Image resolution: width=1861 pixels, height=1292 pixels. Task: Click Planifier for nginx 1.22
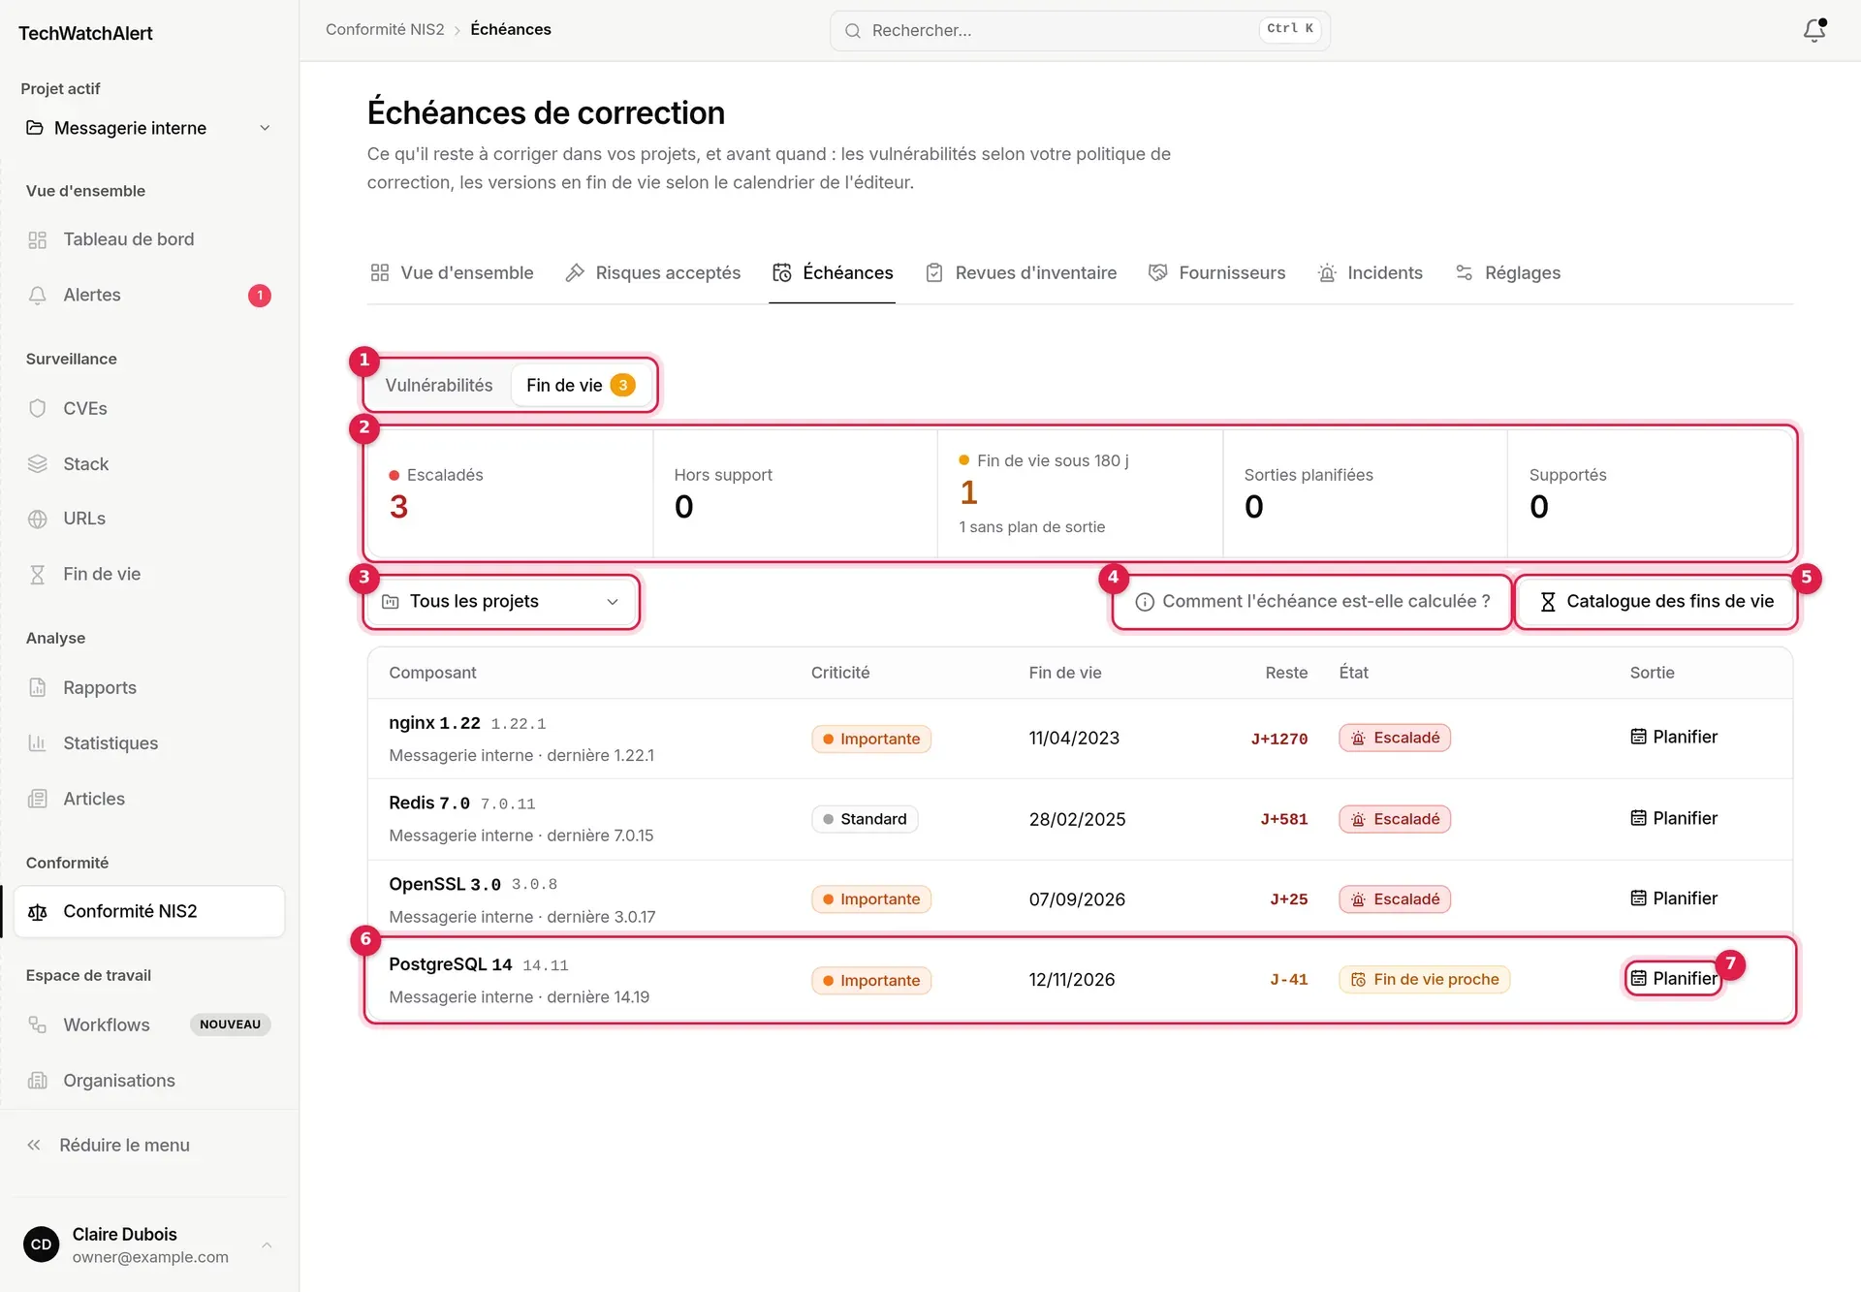tap(1673, 737)
